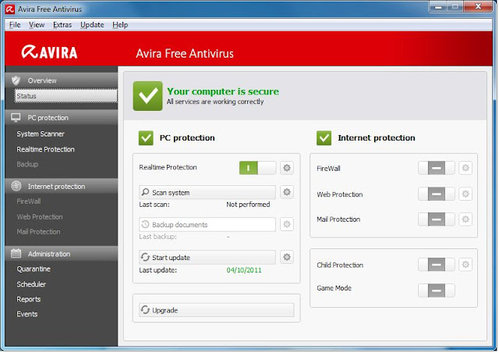Image resolution: width=499 pixels, height=353 pixels.
Task: Open Scan system settings gear
Action: coord(287,192)
